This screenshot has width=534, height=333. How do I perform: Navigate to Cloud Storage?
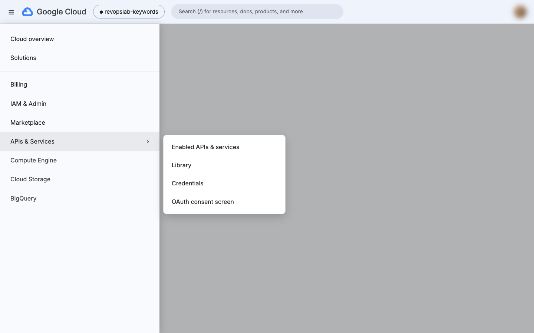80,179
